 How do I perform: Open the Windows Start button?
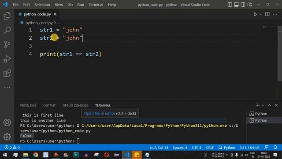(x=5, y=155)
